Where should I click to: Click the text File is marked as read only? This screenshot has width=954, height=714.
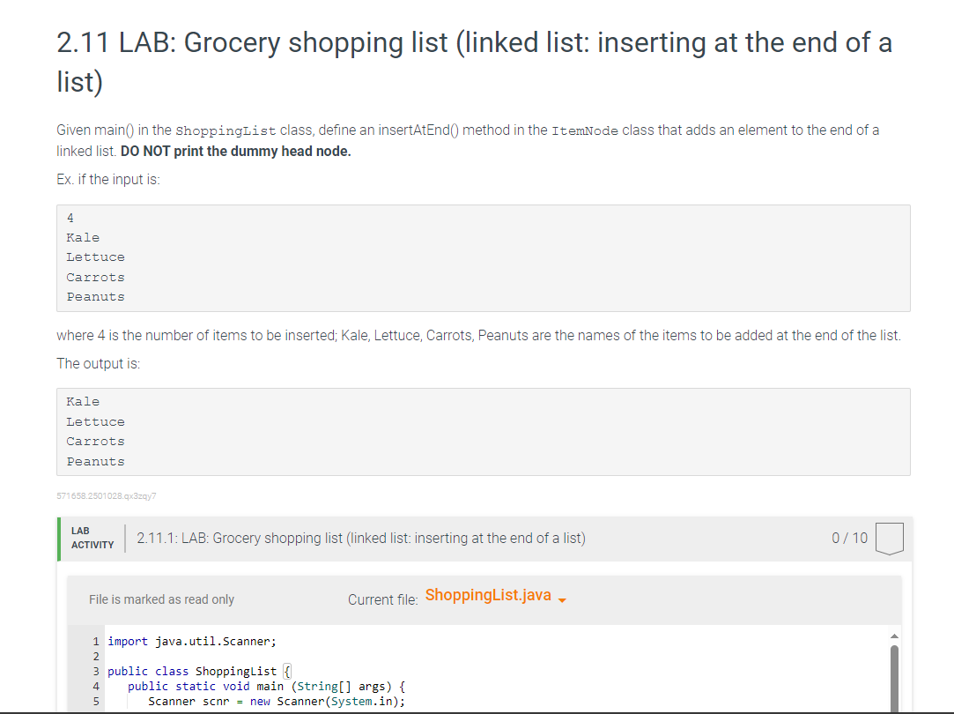click(x=161, y=599)
